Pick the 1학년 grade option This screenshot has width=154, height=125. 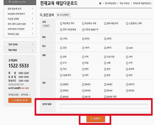point(61,39)
